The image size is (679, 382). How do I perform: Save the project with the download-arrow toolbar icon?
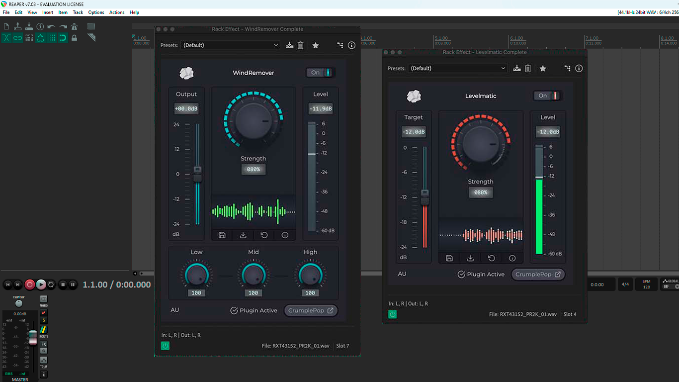[29, 26]
